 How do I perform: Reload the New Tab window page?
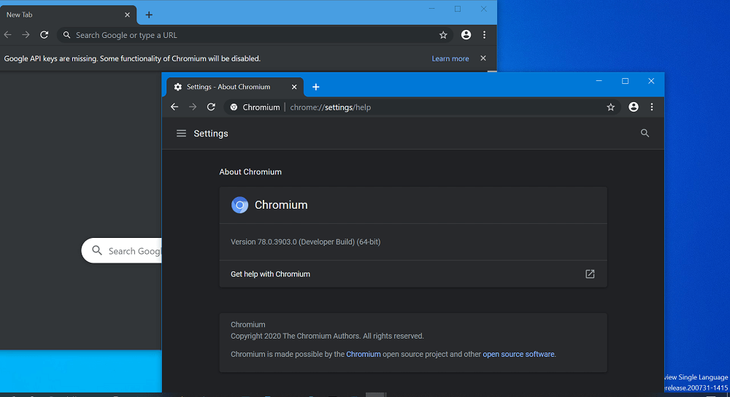click(45, 35)
